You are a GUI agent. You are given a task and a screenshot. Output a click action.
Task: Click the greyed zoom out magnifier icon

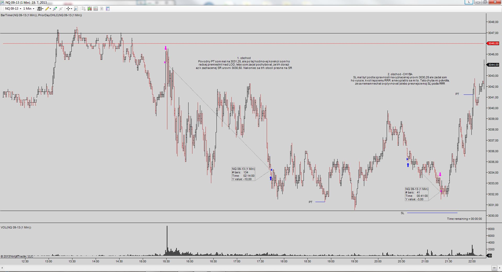coord(61,9)
